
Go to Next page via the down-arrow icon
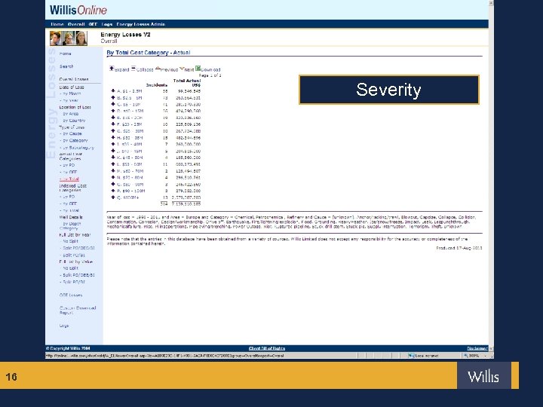[x=182, y=69]
